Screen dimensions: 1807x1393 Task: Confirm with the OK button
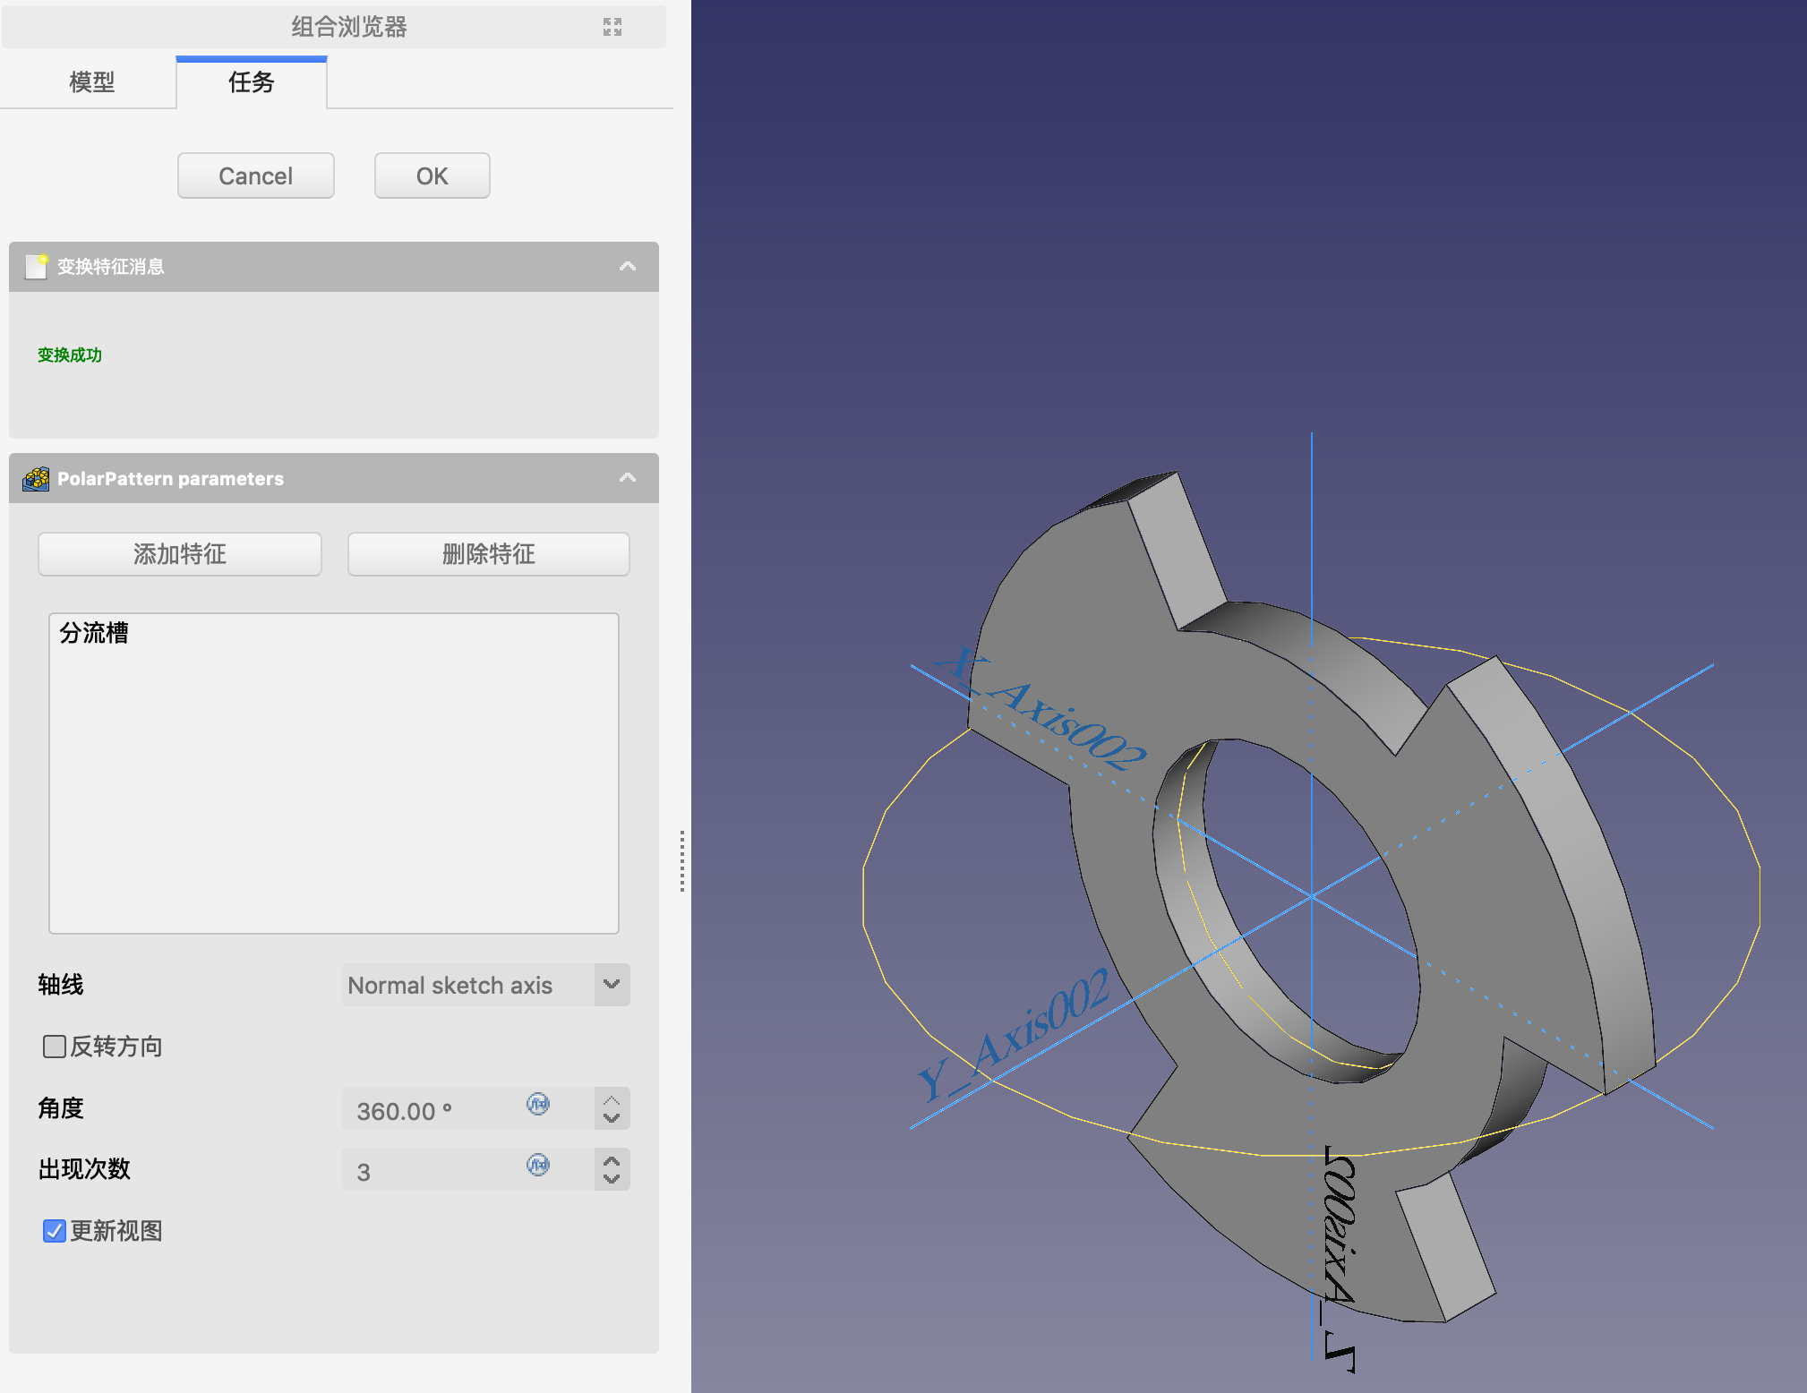click(x=432, y=175)
